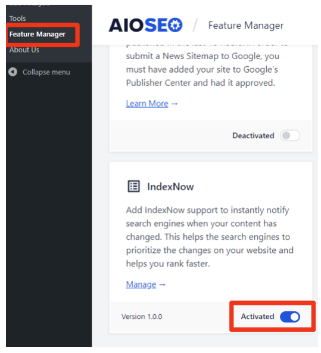Click the Activated status label
321x353 pixels.
(x=258, y=317)
